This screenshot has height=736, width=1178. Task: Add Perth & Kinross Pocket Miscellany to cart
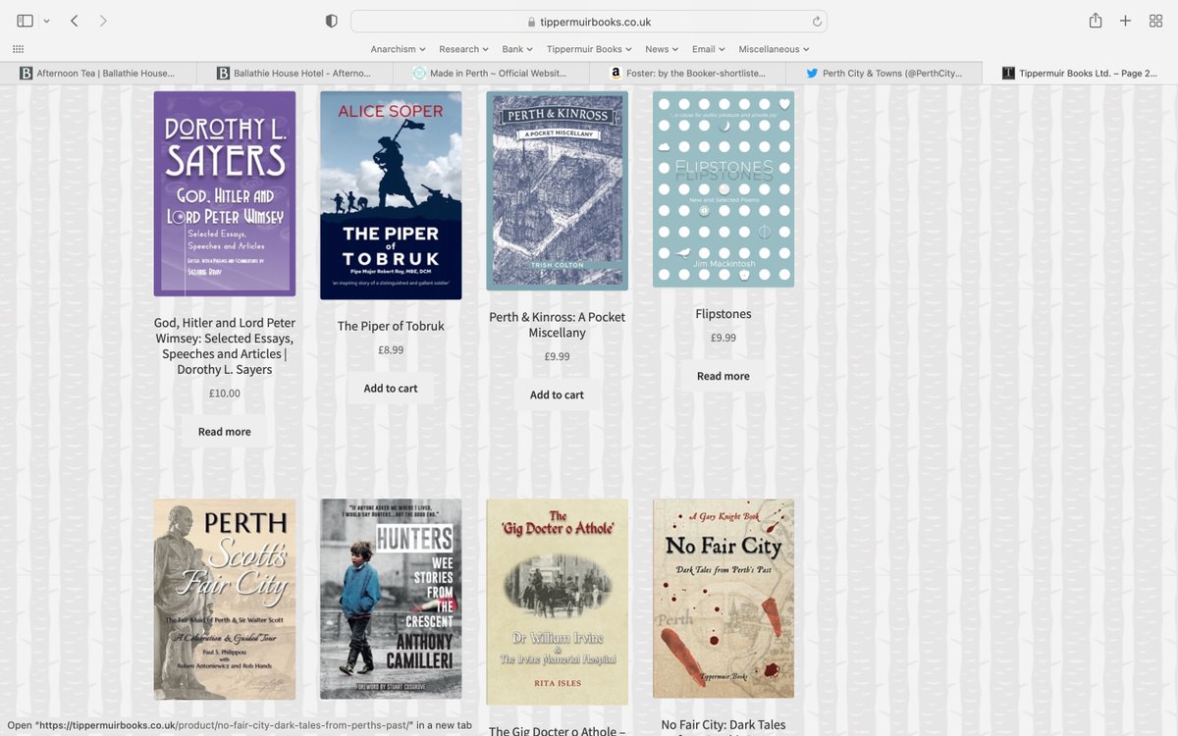click(x=558, y=395)
